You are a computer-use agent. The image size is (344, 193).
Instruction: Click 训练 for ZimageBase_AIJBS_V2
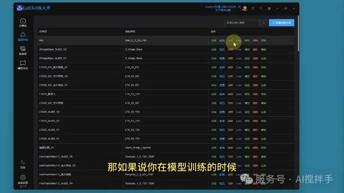214,50
